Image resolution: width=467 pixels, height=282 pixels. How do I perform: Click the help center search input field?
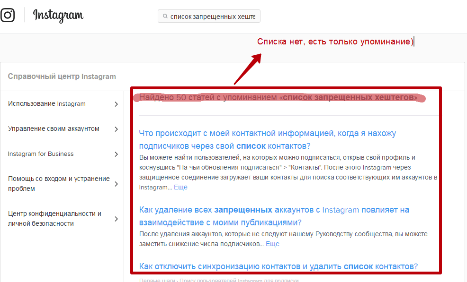212,17
